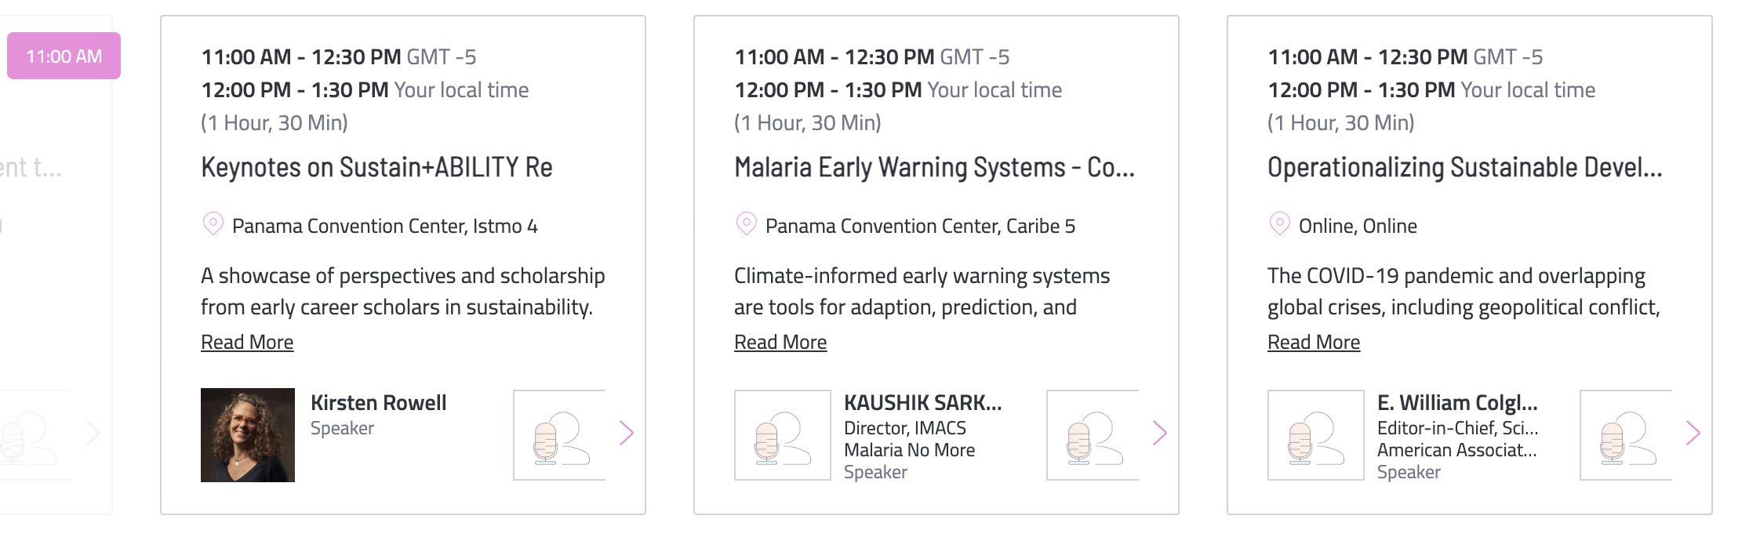Image resolution: width=1749 pixels, height=541 pixels.
Task: Select the 11:00 AM time slot tag
Action: (64, 56)
